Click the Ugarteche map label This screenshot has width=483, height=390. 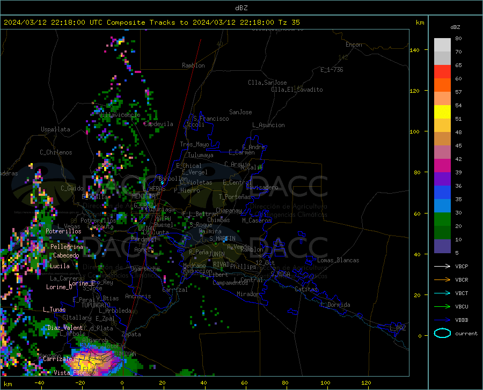[x=145, y=268]
